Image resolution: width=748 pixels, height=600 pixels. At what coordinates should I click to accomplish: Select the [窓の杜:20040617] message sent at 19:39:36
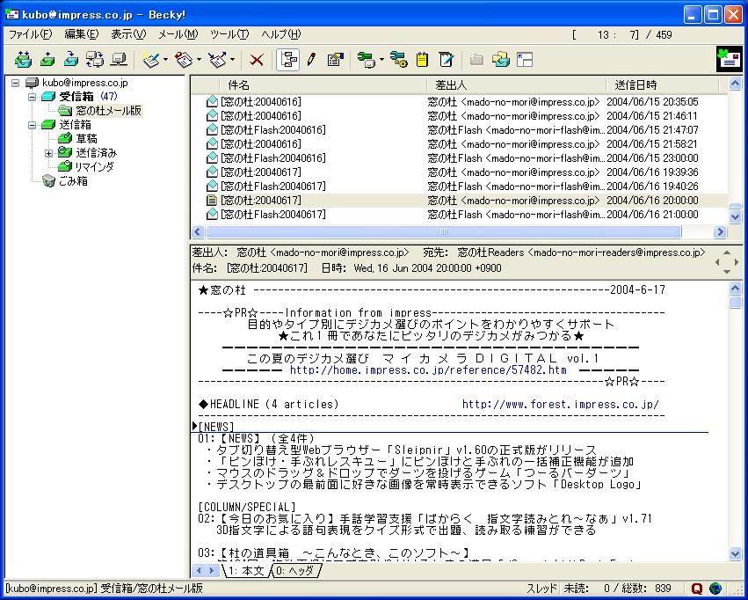tap(460, 172)
